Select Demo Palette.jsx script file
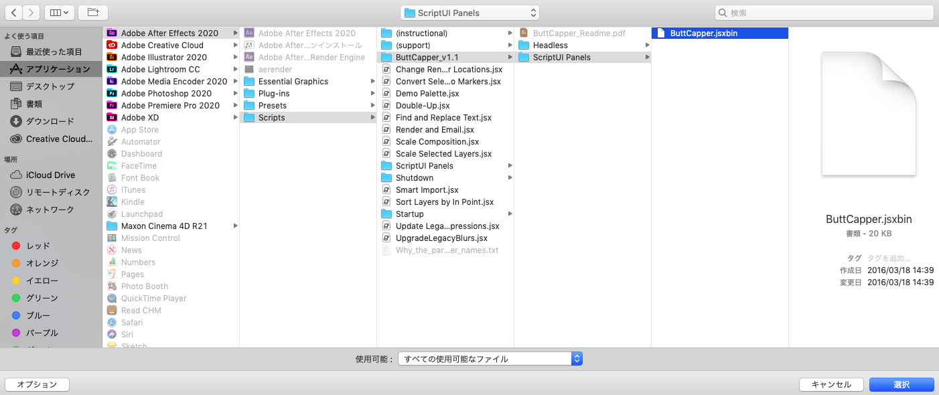 pos(445,93)
